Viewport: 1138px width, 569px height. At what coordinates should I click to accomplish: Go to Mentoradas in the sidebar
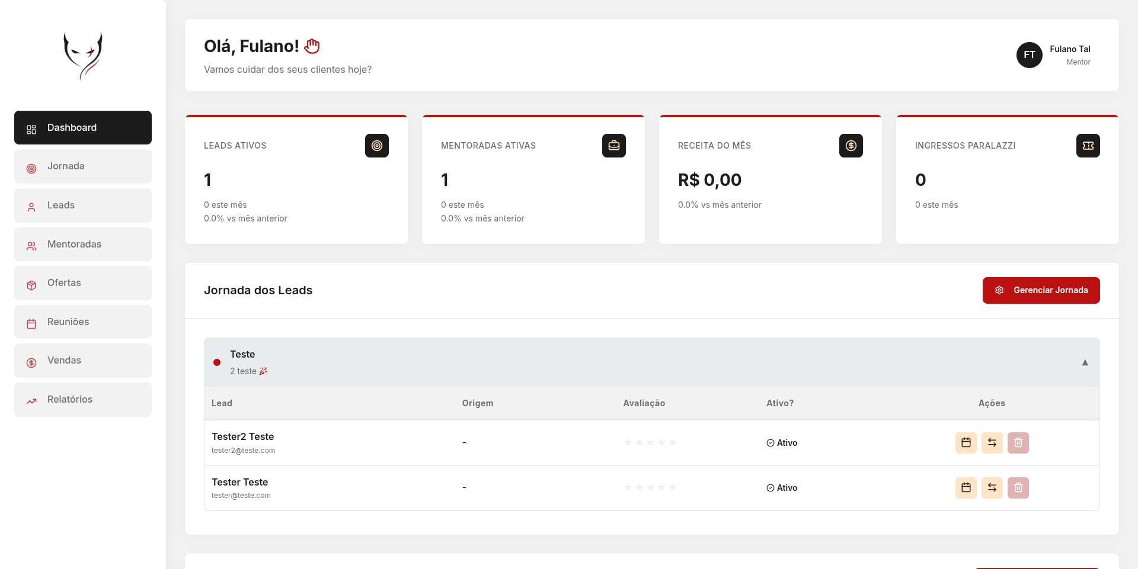(x=83, y=244)
